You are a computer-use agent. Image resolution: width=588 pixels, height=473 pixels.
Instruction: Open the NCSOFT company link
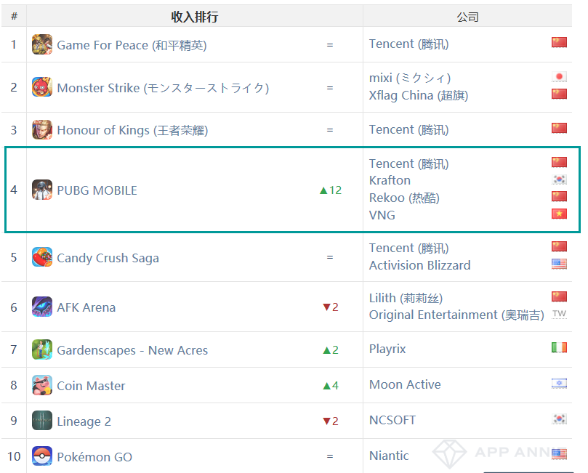pyautogui.click(x=392, y=420)
